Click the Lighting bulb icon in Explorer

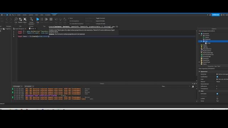coord(202,47)
